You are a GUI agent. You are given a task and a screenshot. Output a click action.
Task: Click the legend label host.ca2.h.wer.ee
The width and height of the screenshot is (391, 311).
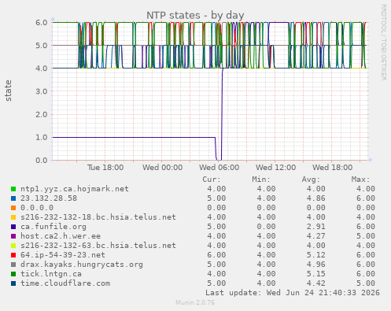[x=61, y=236]
